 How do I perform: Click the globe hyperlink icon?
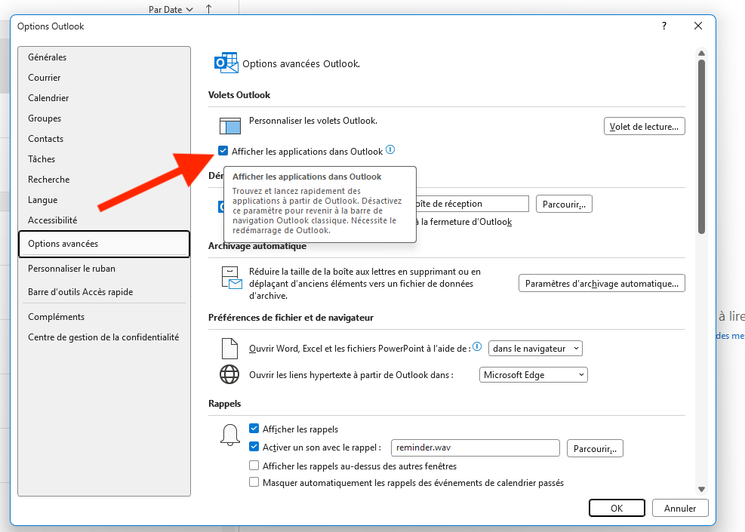pyautogui.click(x=229, y=374)
